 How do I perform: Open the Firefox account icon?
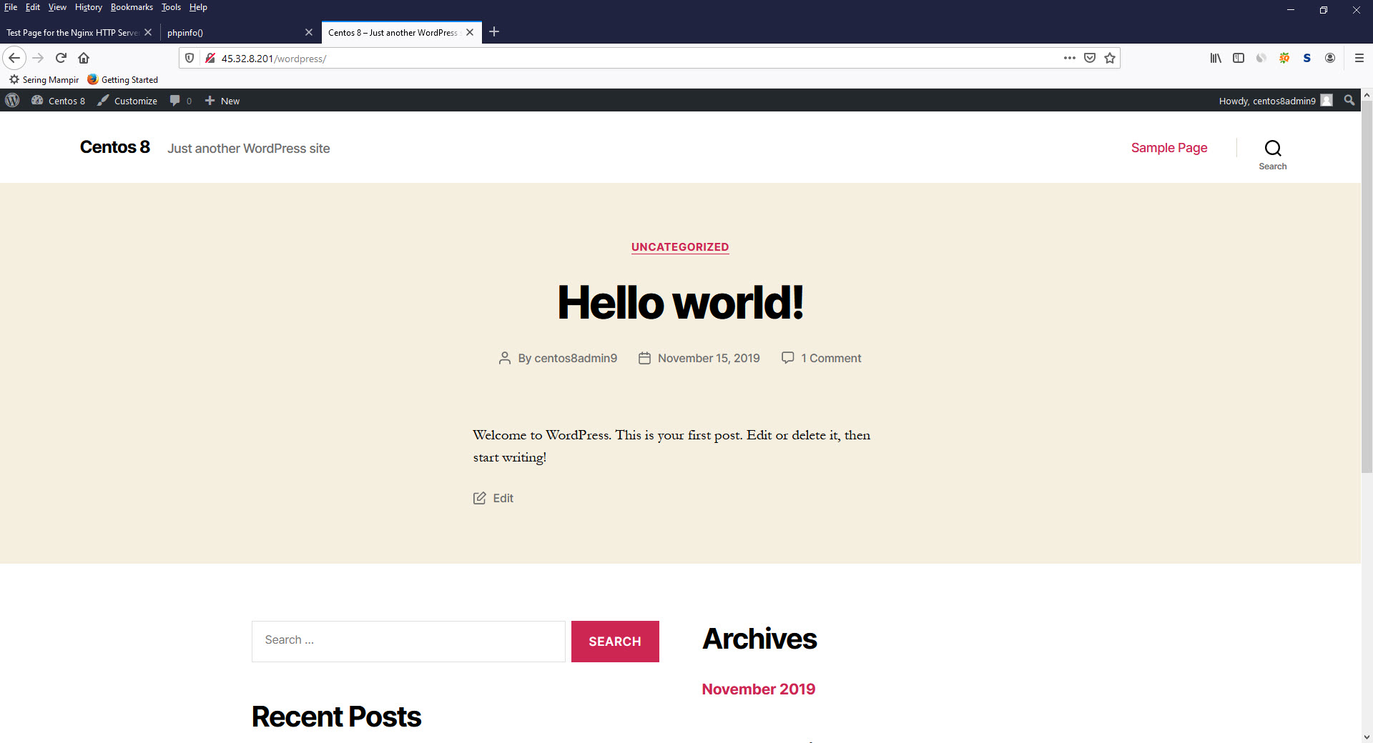tap(1330, 58)
